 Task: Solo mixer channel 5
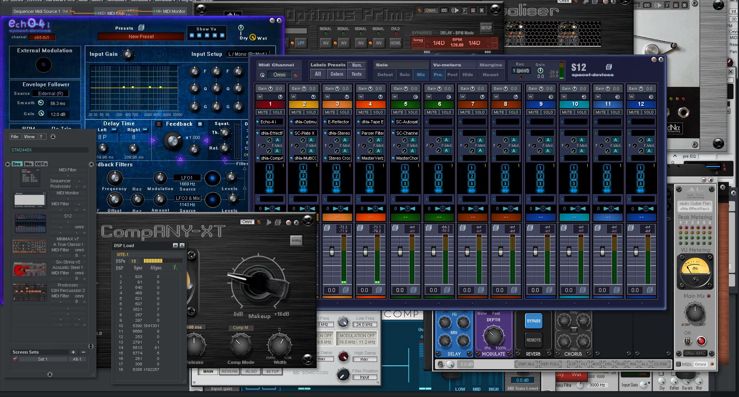[x=413, y=112]
